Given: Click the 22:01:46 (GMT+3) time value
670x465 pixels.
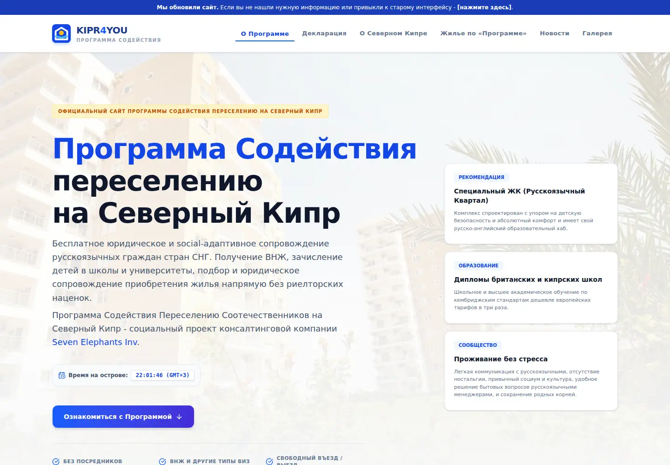Looking at the screenshot, I should click(x=162, y=375).
